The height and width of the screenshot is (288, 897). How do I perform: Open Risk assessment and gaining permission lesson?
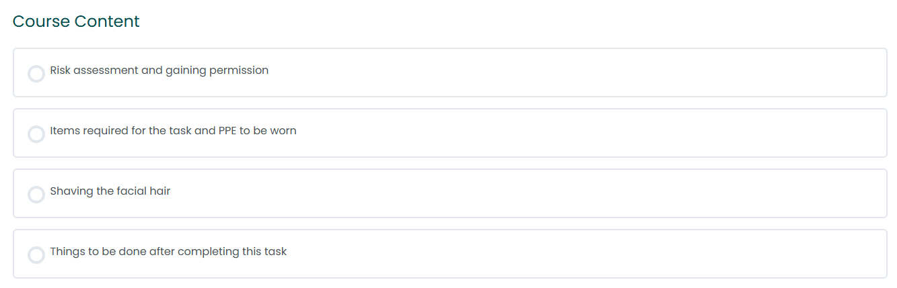pyautogui.click(x=159, y=70)
